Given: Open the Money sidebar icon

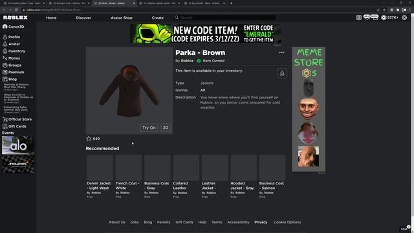Looking at the screenshot, I should 5,58.
